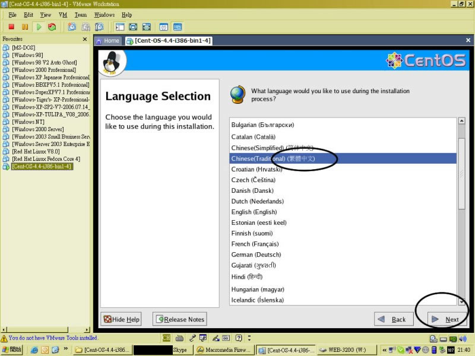Viewport: 475px width, 356px height.
Task: Choose German (Deutsch) in language list
Action: (343, 255)
